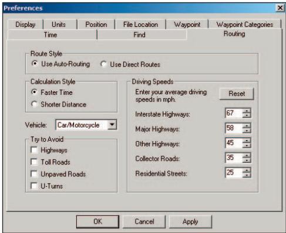
Task: Reset driving speeds to defaults
Action: [237, 94]
